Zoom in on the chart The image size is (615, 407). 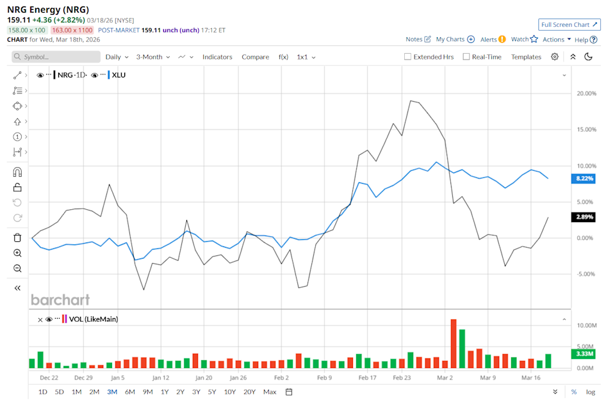(17, 253)
